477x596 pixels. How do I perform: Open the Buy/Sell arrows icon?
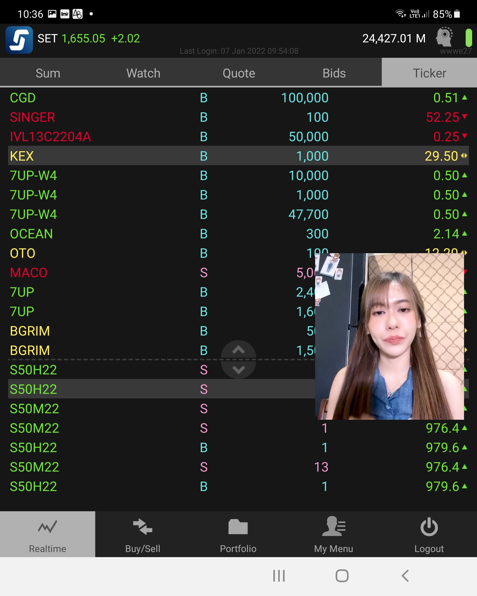(x=143, y=527)
